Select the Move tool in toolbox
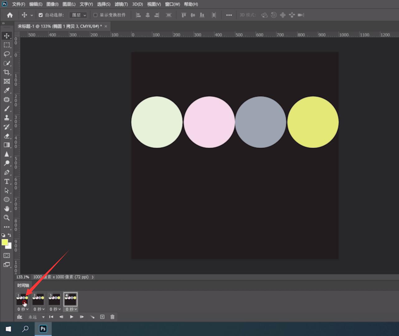Viewport: 399px width, 336px height. click(x=7, y=36)
